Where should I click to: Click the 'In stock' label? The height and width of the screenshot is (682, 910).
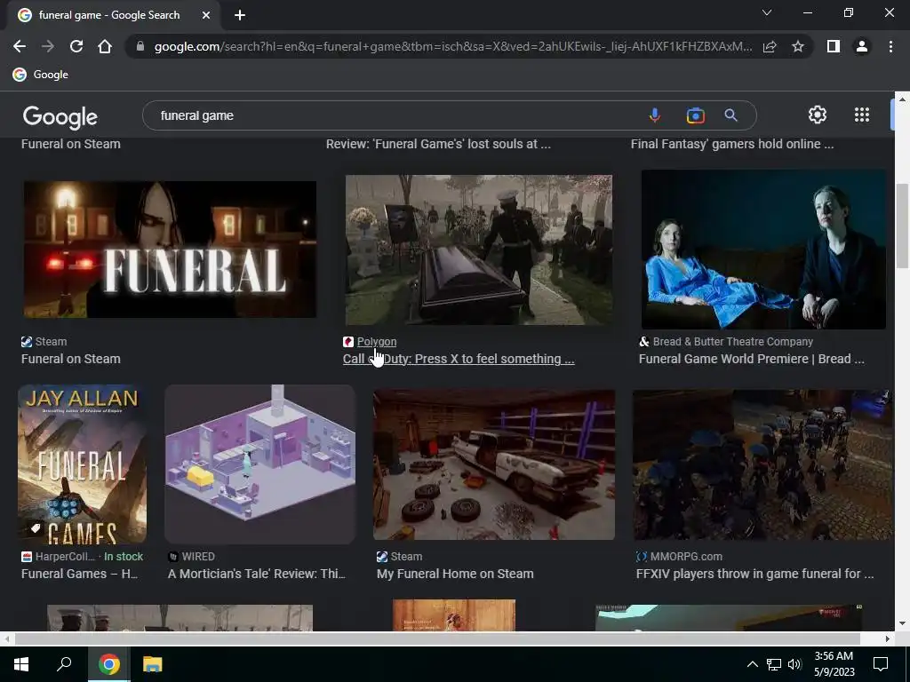pyautogui.click(x=123, y=556)
